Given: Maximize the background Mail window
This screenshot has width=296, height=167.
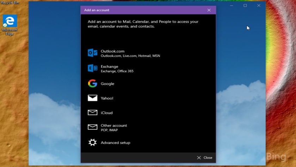Looking at the screenshot, I should [x=245, y=6].
